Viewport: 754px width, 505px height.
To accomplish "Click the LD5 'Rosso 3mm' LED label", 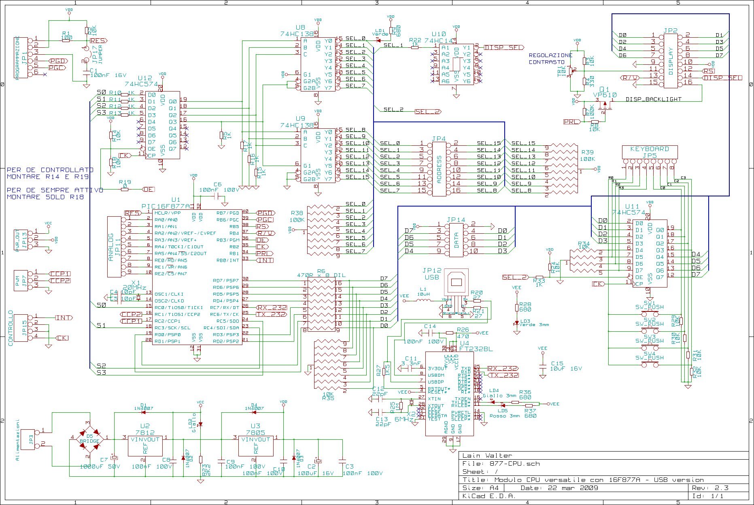I will click(505, 413).
